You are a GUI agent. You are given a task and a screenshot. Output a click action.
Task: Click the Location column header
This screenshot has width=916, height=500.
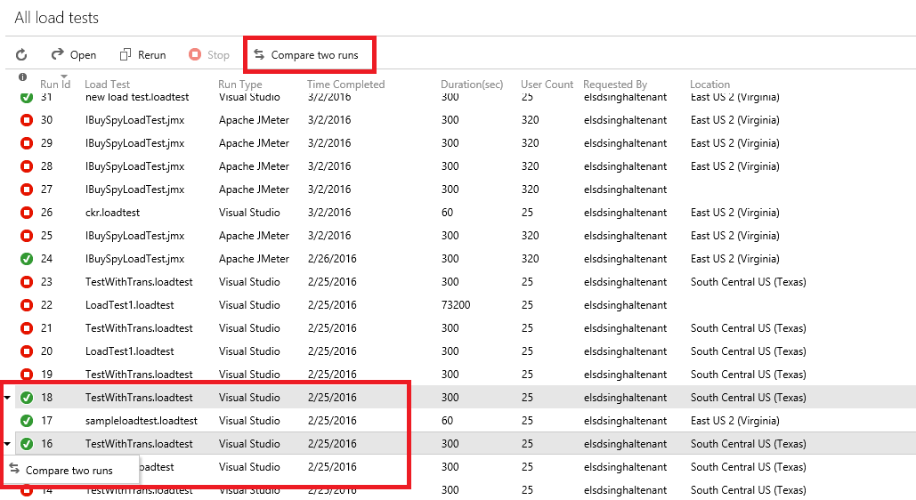(709, 85)
